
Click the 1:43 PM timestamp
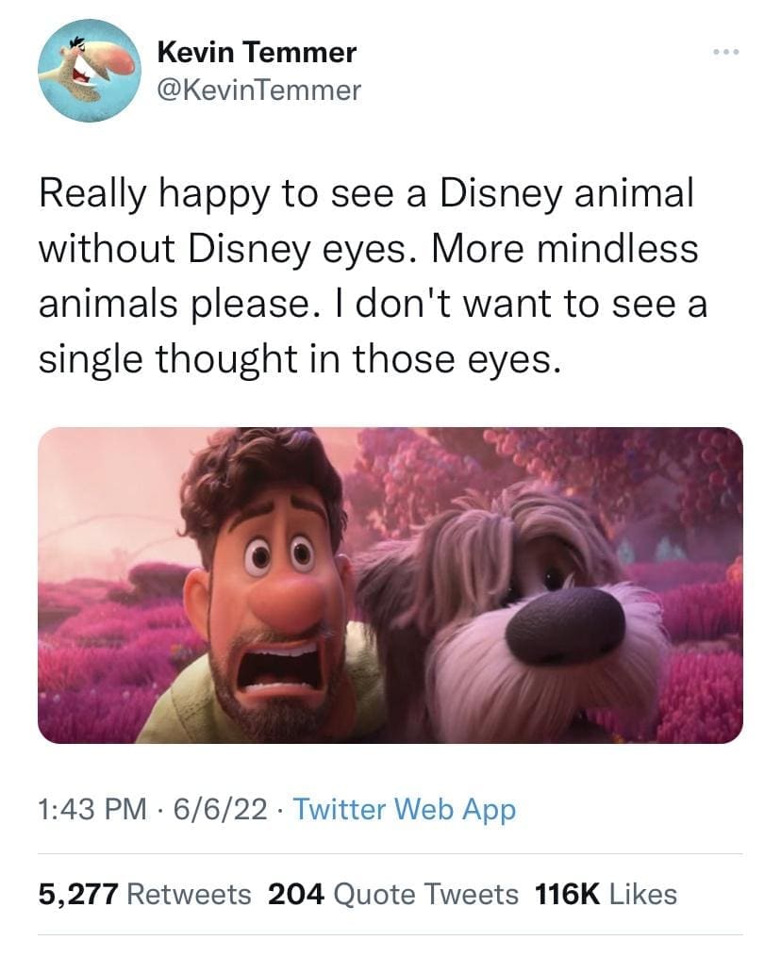[x=92, y=808]
